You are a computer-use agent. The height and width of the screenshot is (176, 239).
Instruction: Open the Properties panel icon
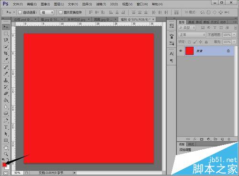(x=172, y=26)
